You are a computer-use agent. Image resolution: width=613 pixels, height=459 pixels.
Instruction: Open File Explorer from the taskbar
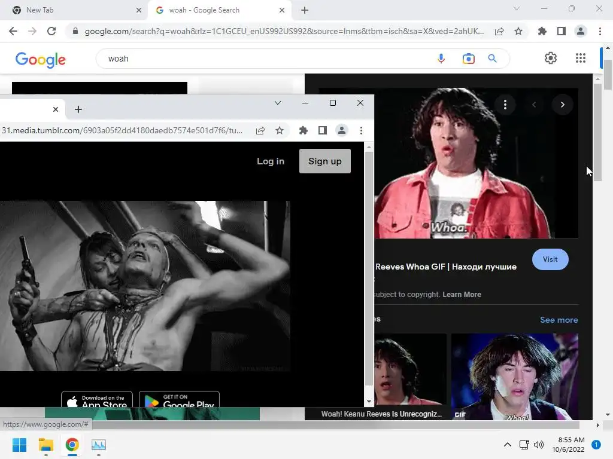(45, 445)
